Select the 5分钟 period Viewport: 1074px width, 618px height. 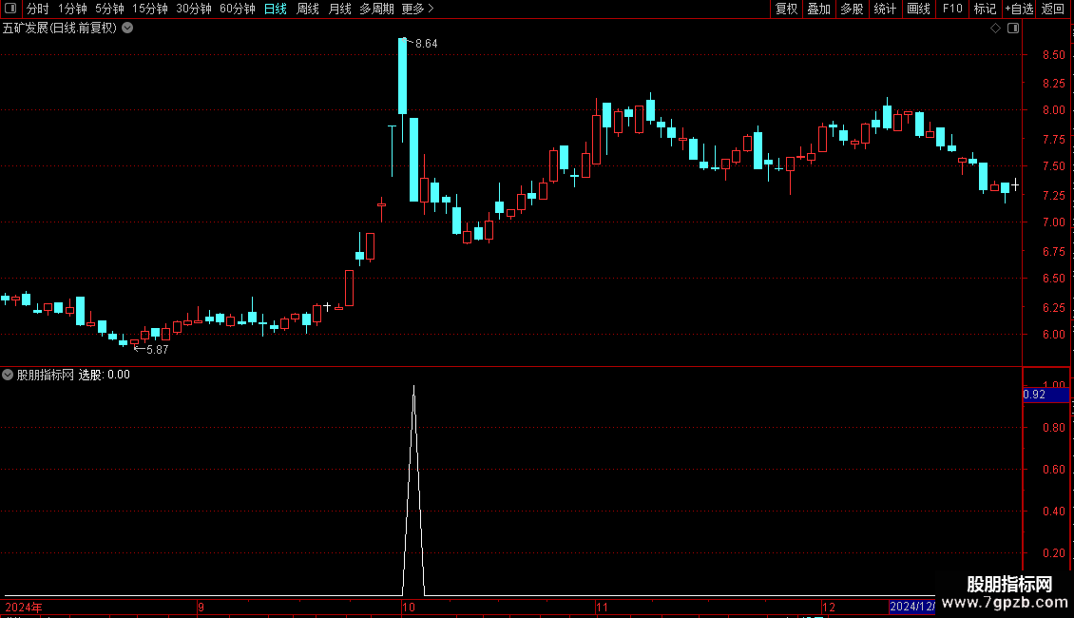[x=109, y=9]
